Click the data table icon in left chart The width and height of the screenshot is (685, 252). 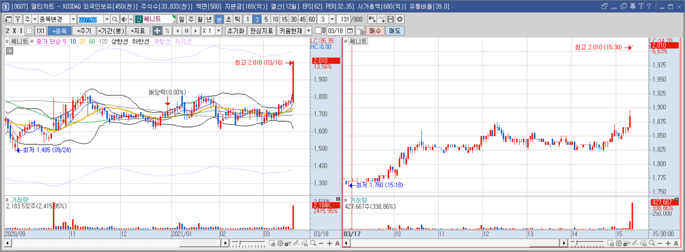[10, 51]
